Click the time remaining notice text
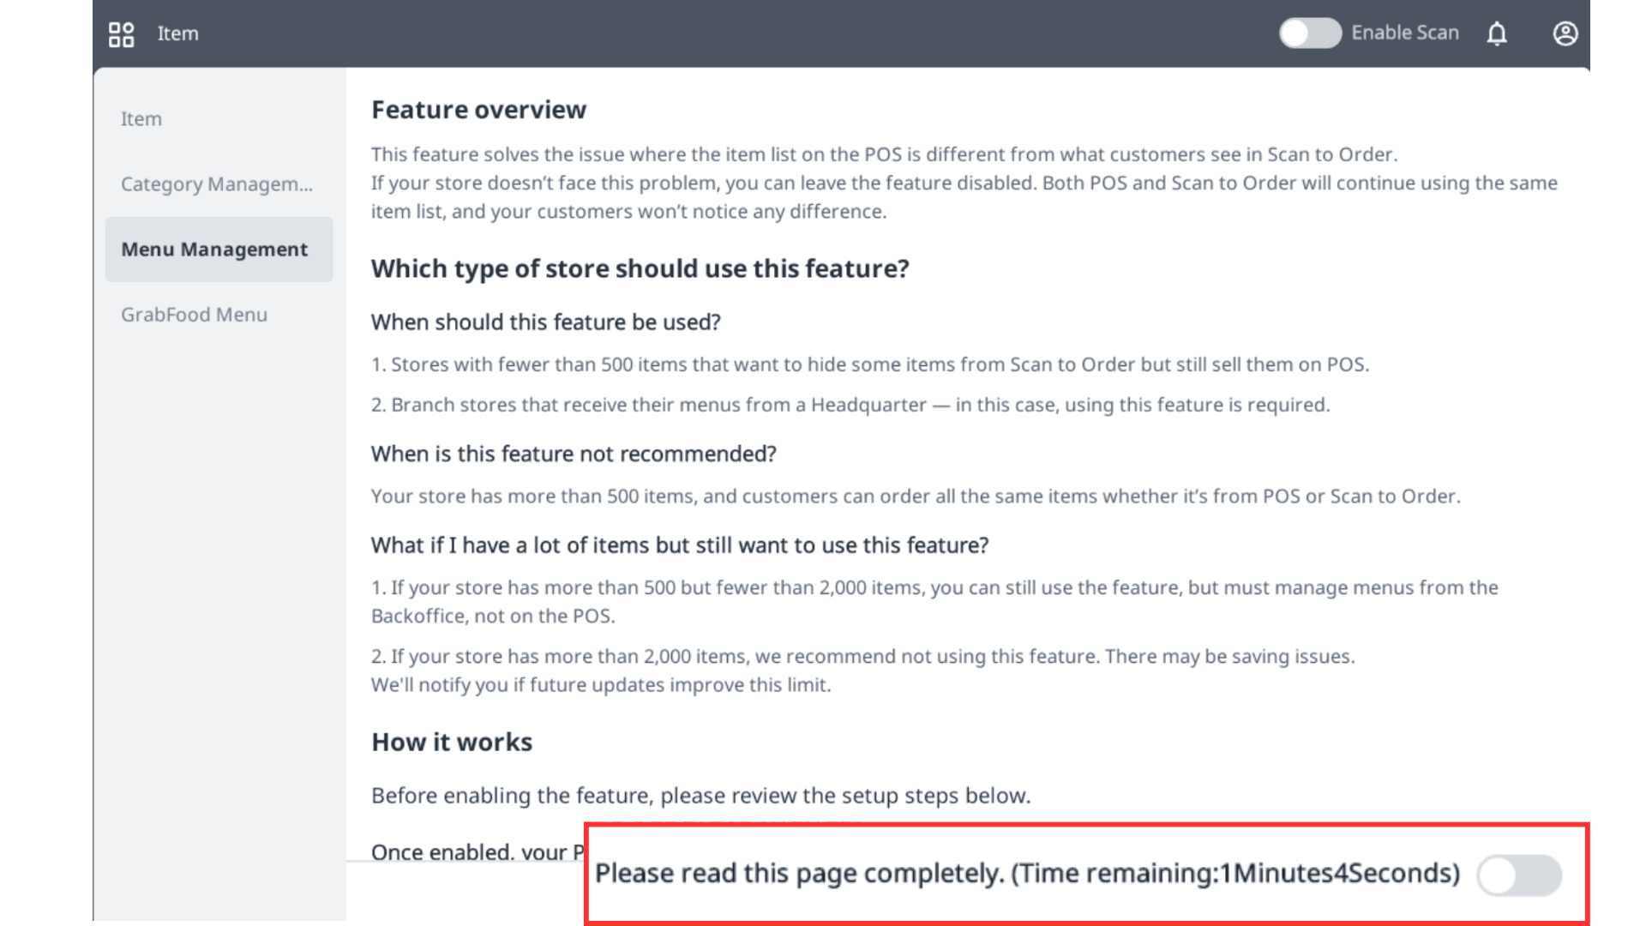Image resolution: width=1646 pixels, height=926 pixels. [x=1027, y=874]
